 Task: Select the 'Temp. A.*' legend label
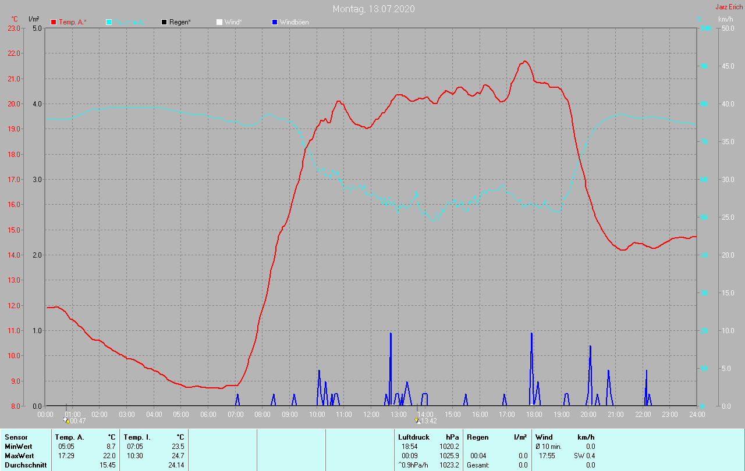[x=72, y=22]
